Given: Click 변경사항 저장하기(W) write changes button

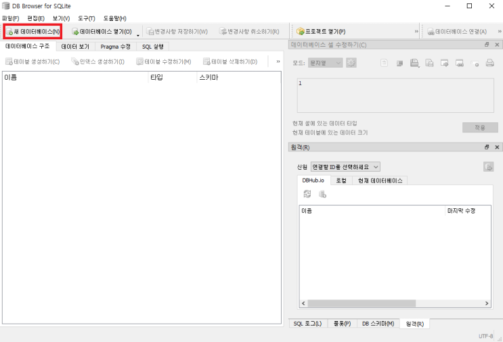Looking at the screenshot, I should coord(177,31).
